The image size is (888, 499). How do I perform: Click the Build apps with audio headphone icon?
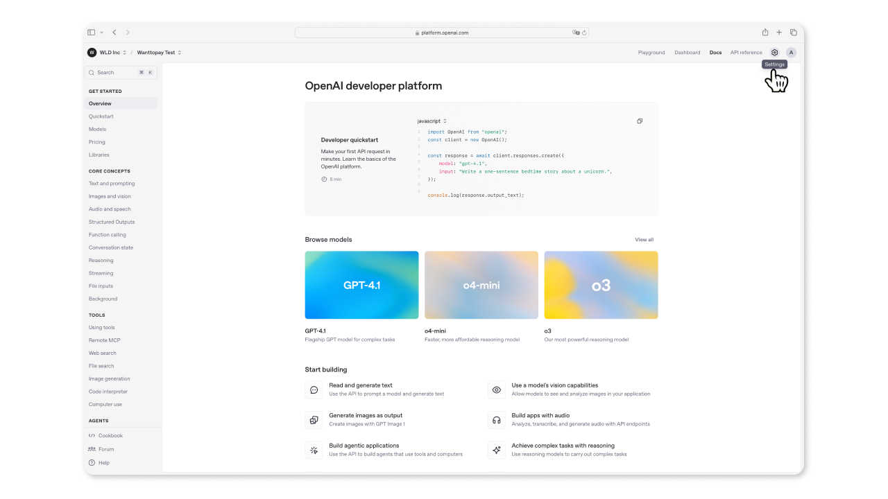[x=497, y=420]
